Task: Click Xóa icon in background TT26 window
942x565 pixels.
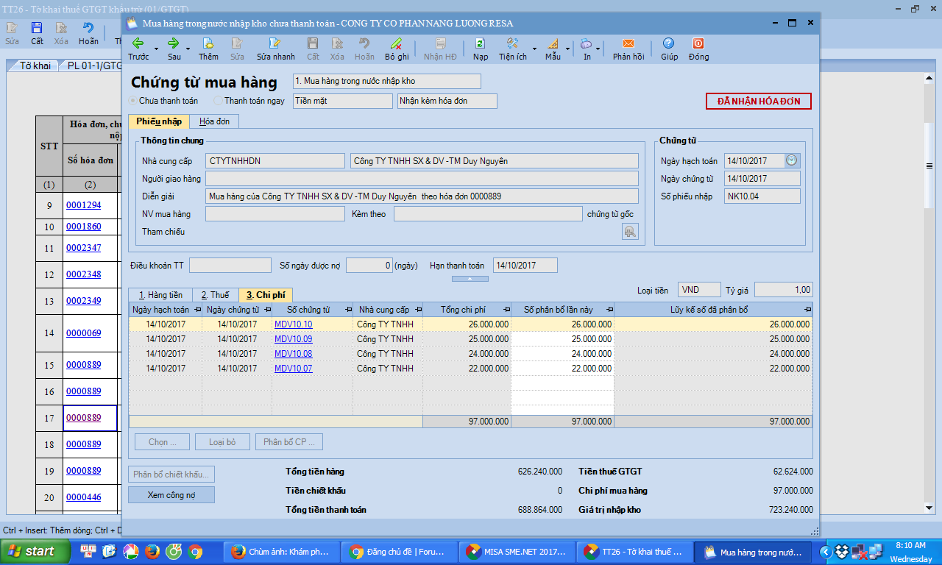Action: 61,33
